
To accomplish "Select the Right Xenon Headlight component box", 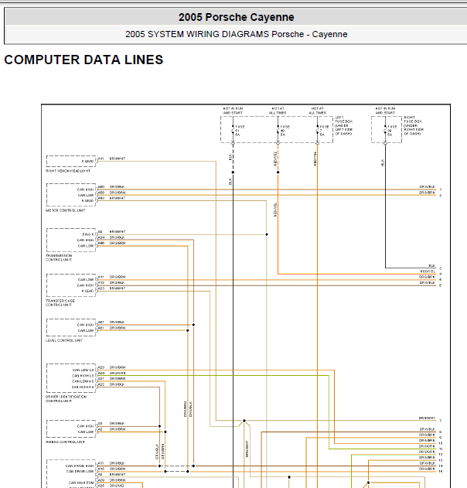I will (x=71, y=161).
